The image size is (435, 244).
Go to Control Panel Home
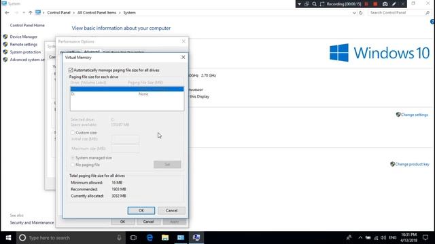point(27,26)
